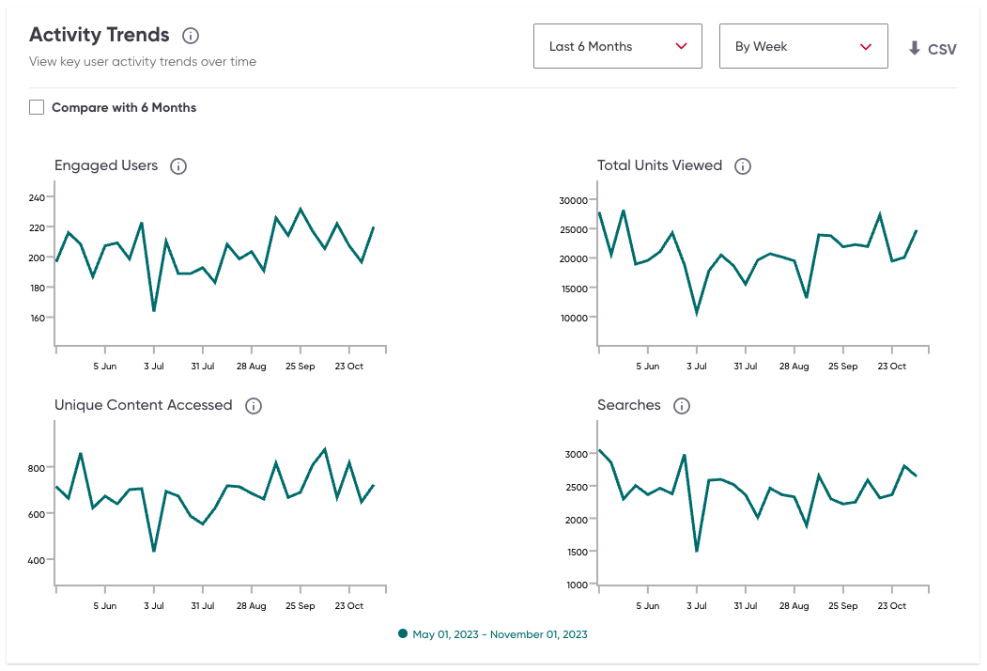This screenshot has width=987, height=671.
Task: Click the 200 axis label on Engaged Users
Action: pyautogui.click(x=37, y=257)
